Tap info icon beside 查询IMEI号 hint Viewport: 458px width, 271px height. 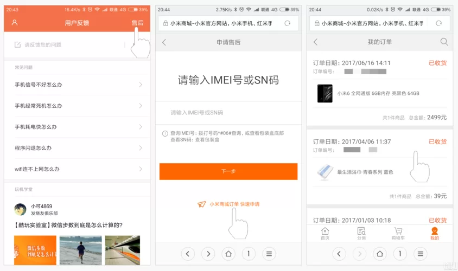165,134
